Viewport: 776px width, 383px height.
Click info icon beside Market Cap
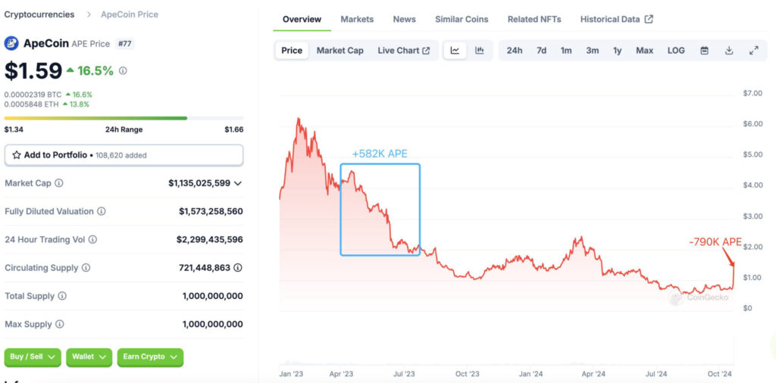coord(59,183)
